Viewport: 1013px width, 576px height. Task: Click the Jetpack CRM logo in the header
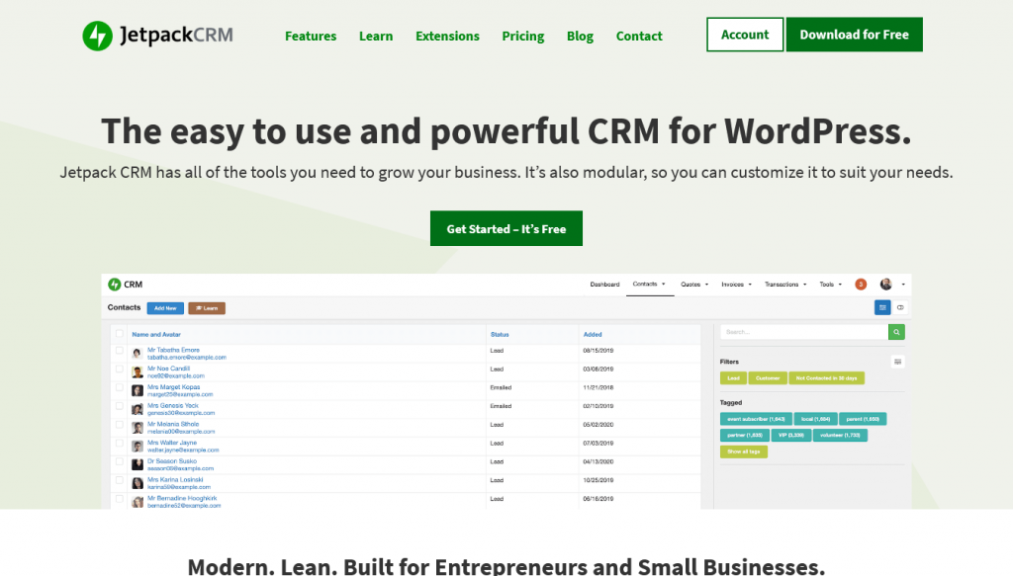point(157,36)
